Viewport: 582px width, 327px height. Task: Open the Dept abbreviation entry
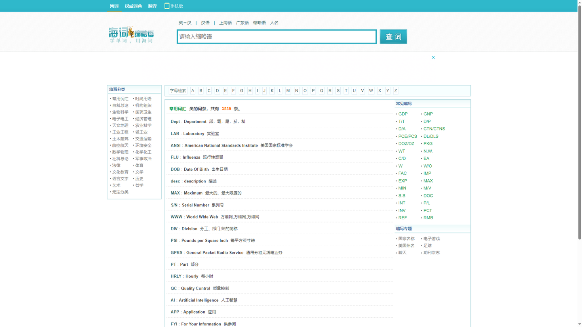pos(175,122)
